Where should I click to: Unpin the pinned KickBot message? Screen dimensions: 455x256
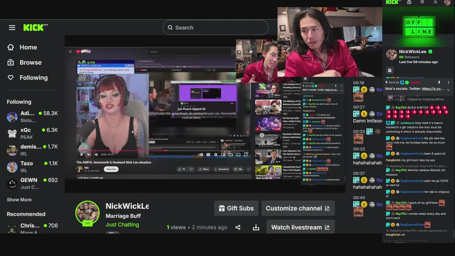tap(439, 82)
